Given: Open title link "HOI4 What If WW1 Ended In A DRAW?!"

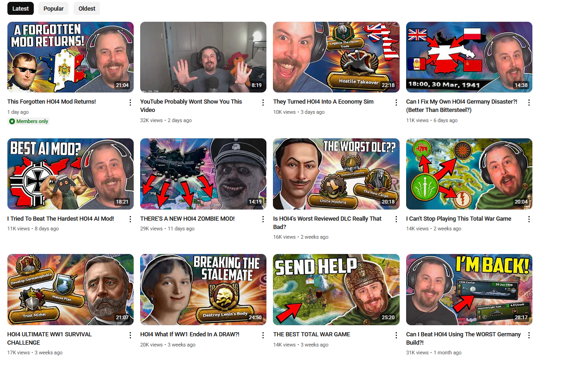Looking at the screenshot, I should (190, 334).
